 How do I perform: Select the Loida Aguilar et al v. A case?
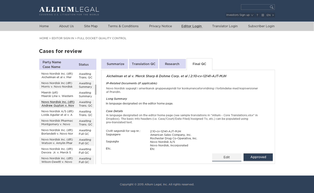[67, 113]
